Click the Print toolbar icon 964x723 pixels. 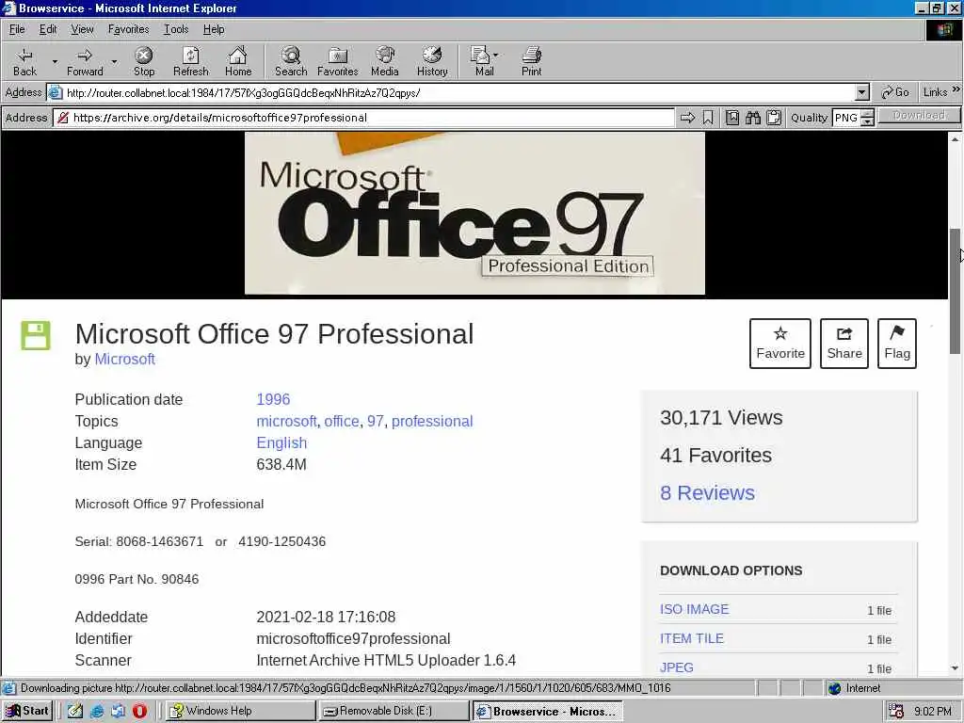click(x=531, y=61)
